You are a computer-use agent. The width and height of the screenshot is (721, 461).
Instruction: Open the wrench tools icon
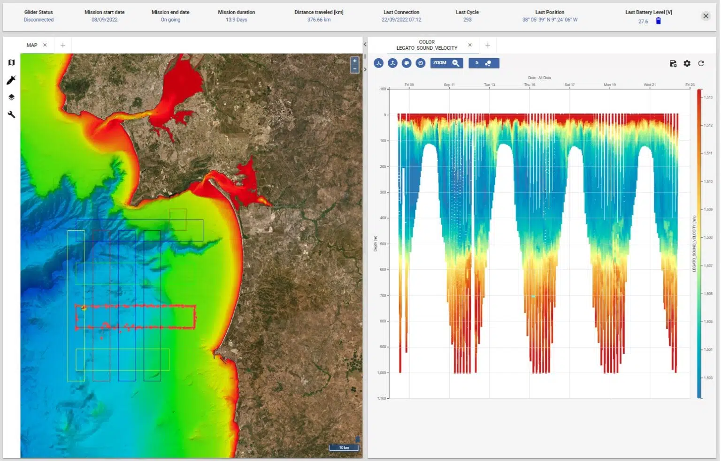pos(11,114)
